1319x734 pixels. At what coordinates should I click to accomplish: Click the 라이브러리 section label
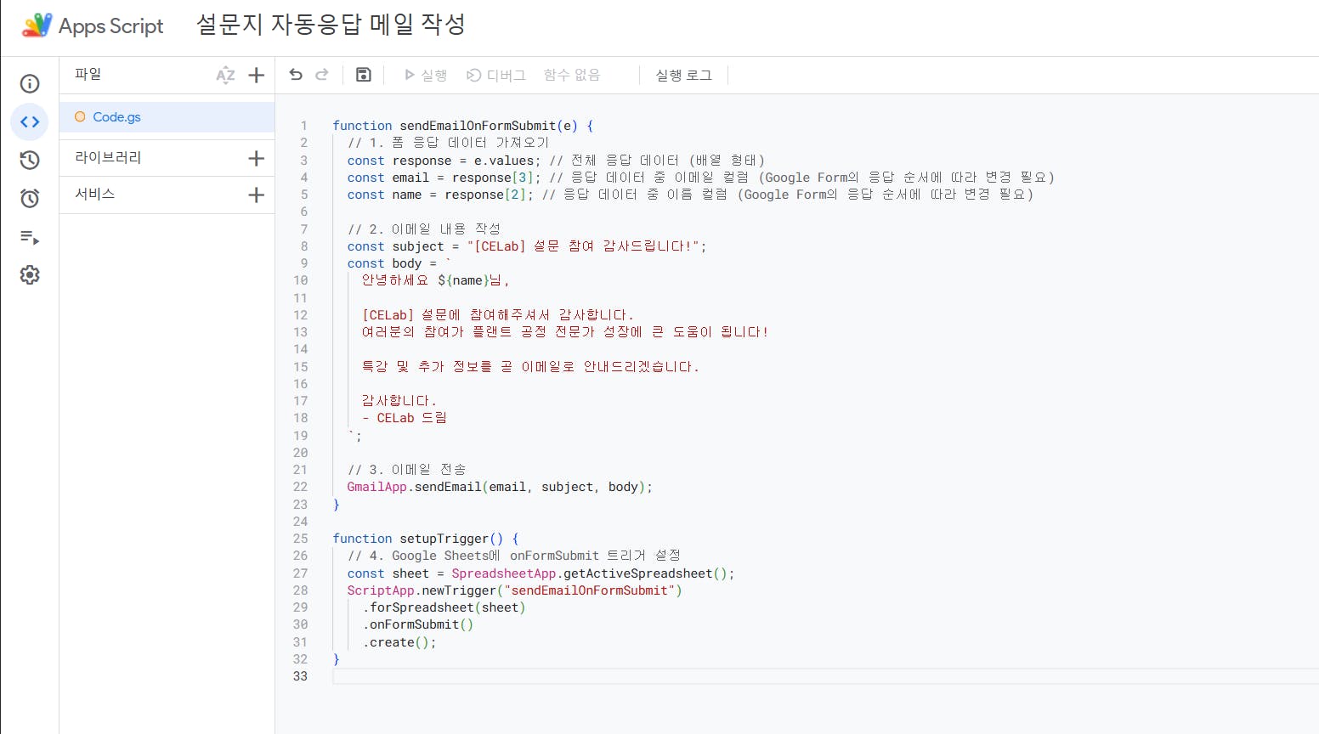pyautogui.click(x=108, y=157)
